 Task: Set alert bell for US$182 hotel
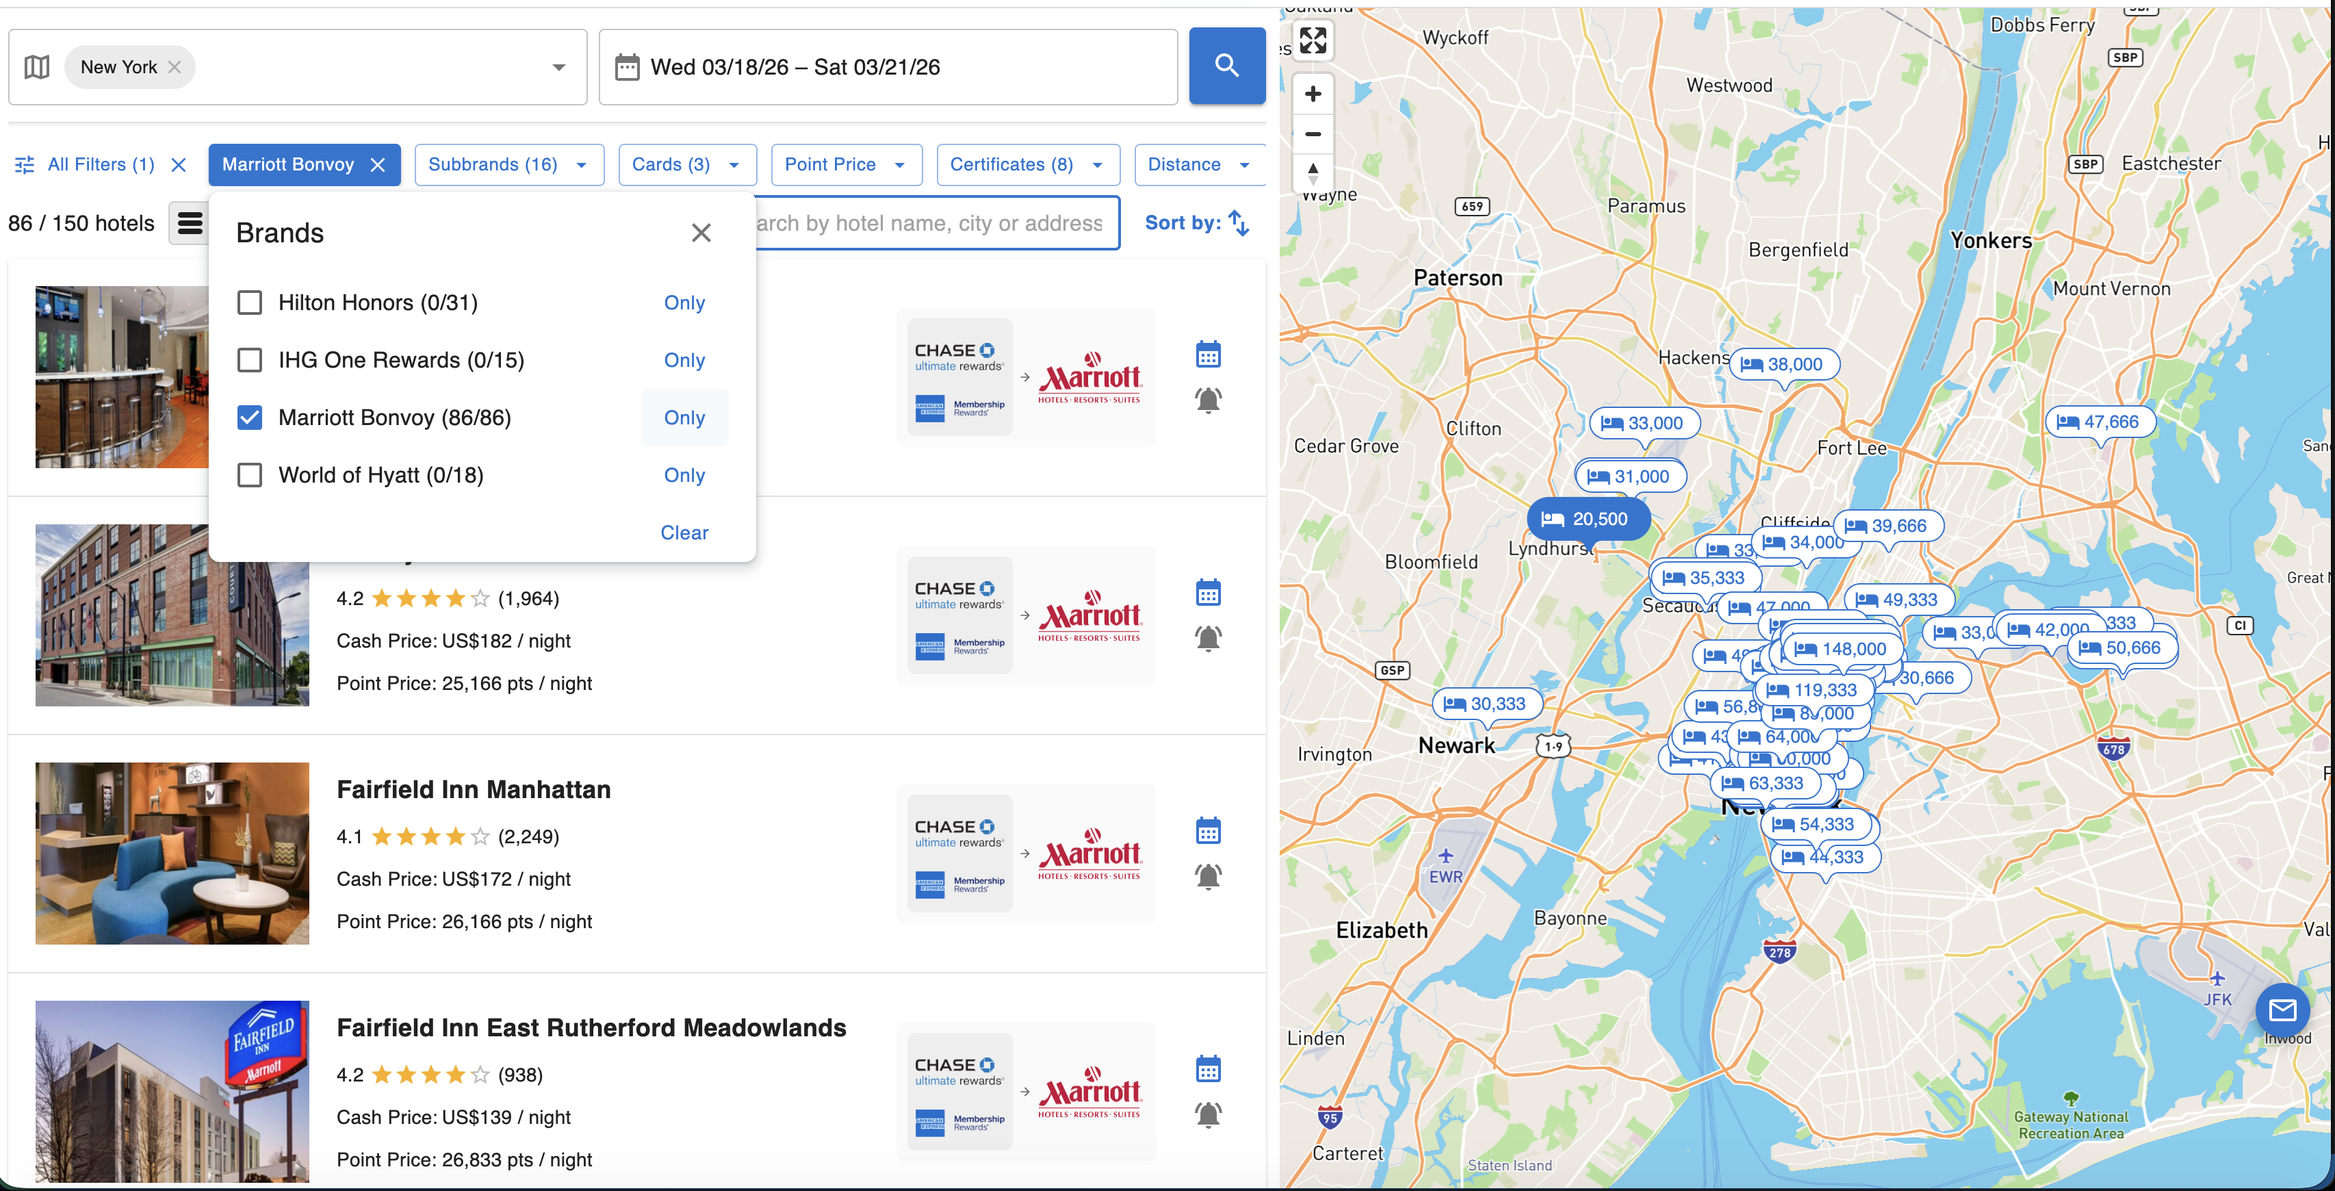click(x=1209, y=638)
